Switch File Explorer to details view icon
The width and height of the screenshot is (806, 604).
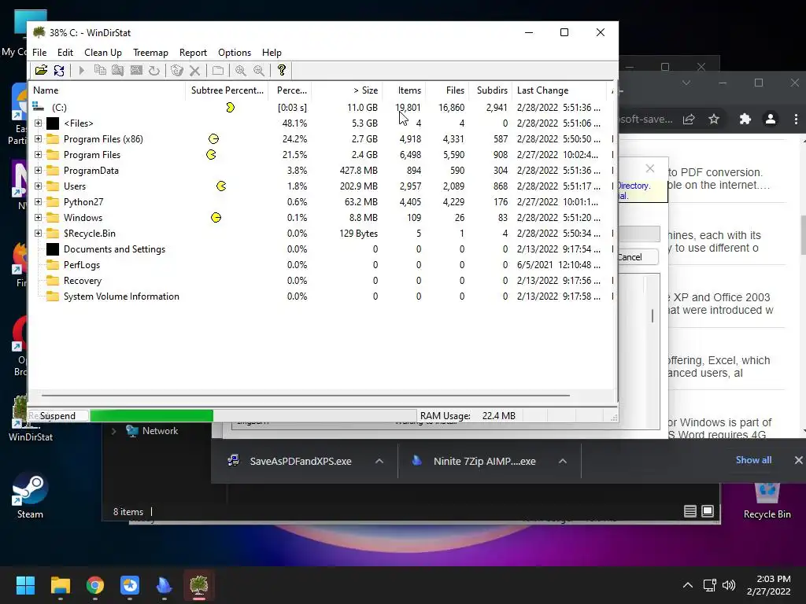point(690,511)
